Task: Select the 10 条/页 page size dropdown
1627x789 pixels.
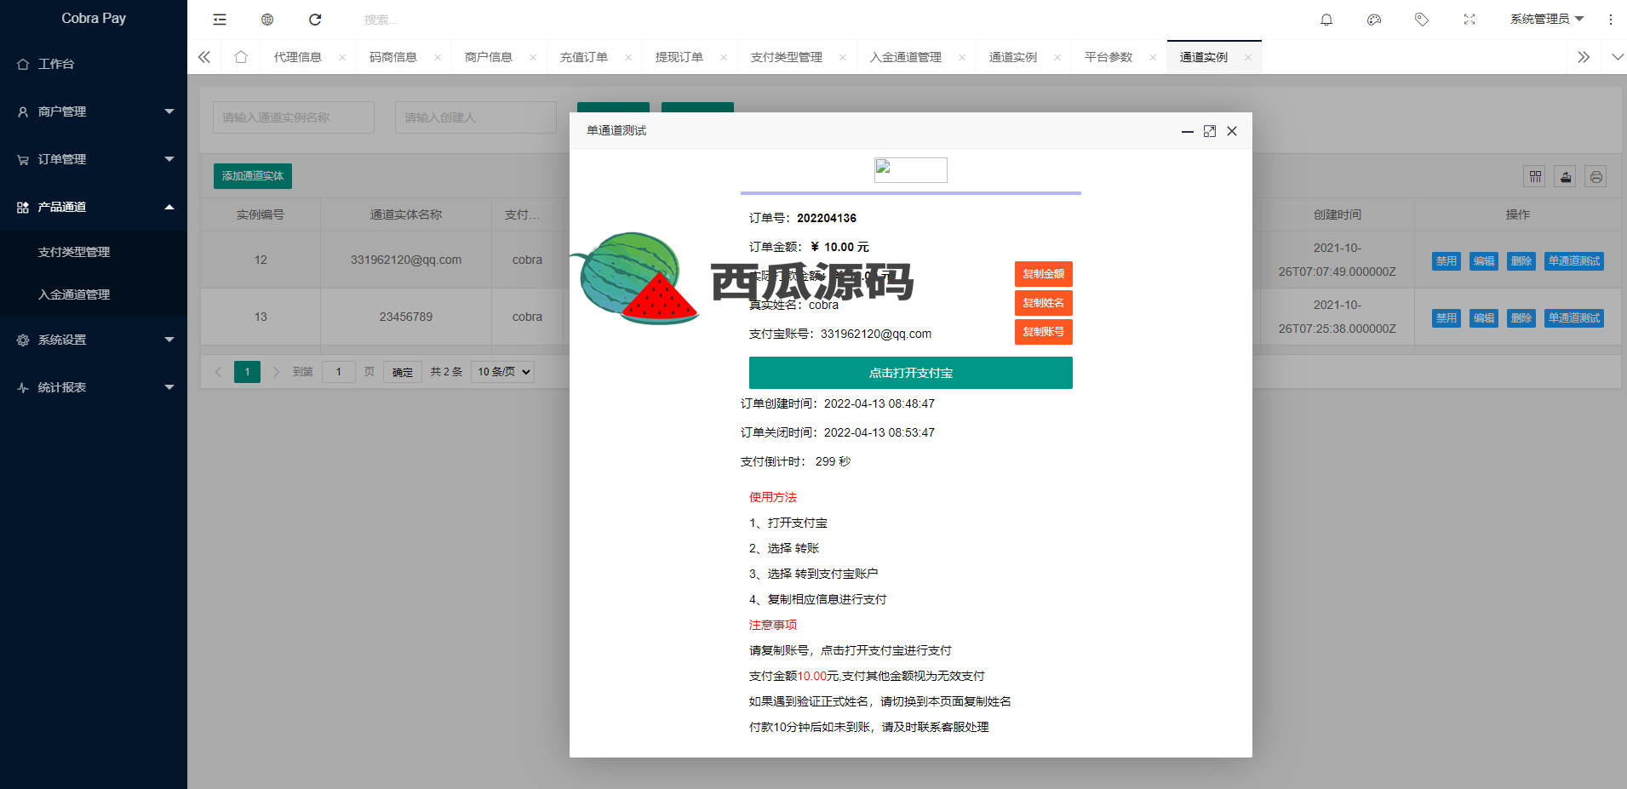Action: tap(503, 372)
